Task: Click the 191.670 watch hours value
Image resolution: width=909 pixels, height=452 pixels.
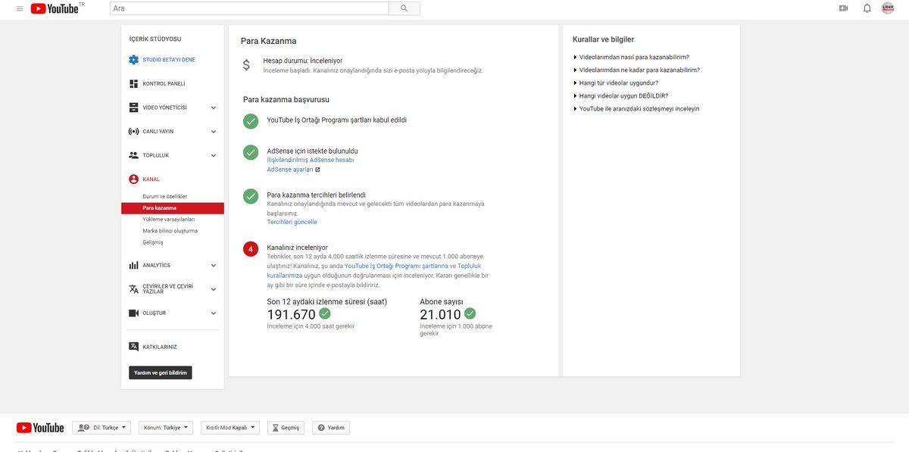Action: pos(292,315)
